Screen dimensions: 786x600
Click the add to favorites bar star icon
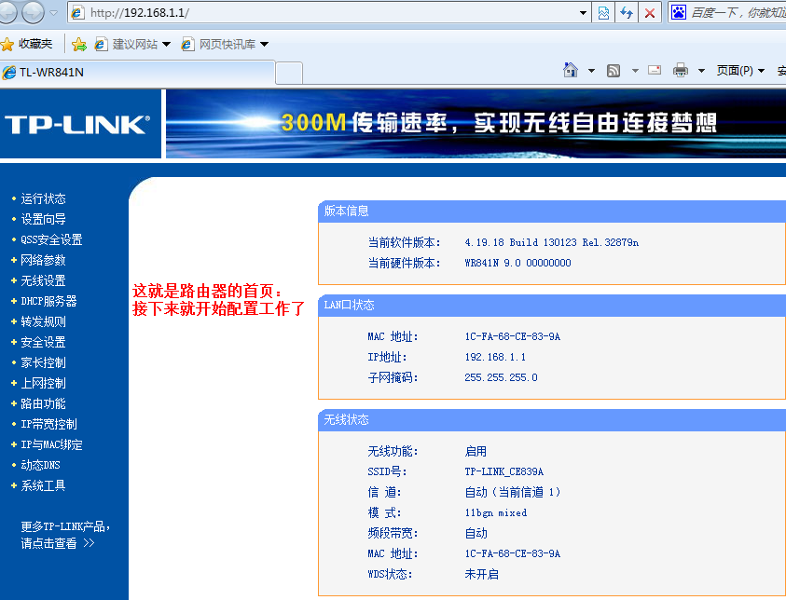click(79, 45)
